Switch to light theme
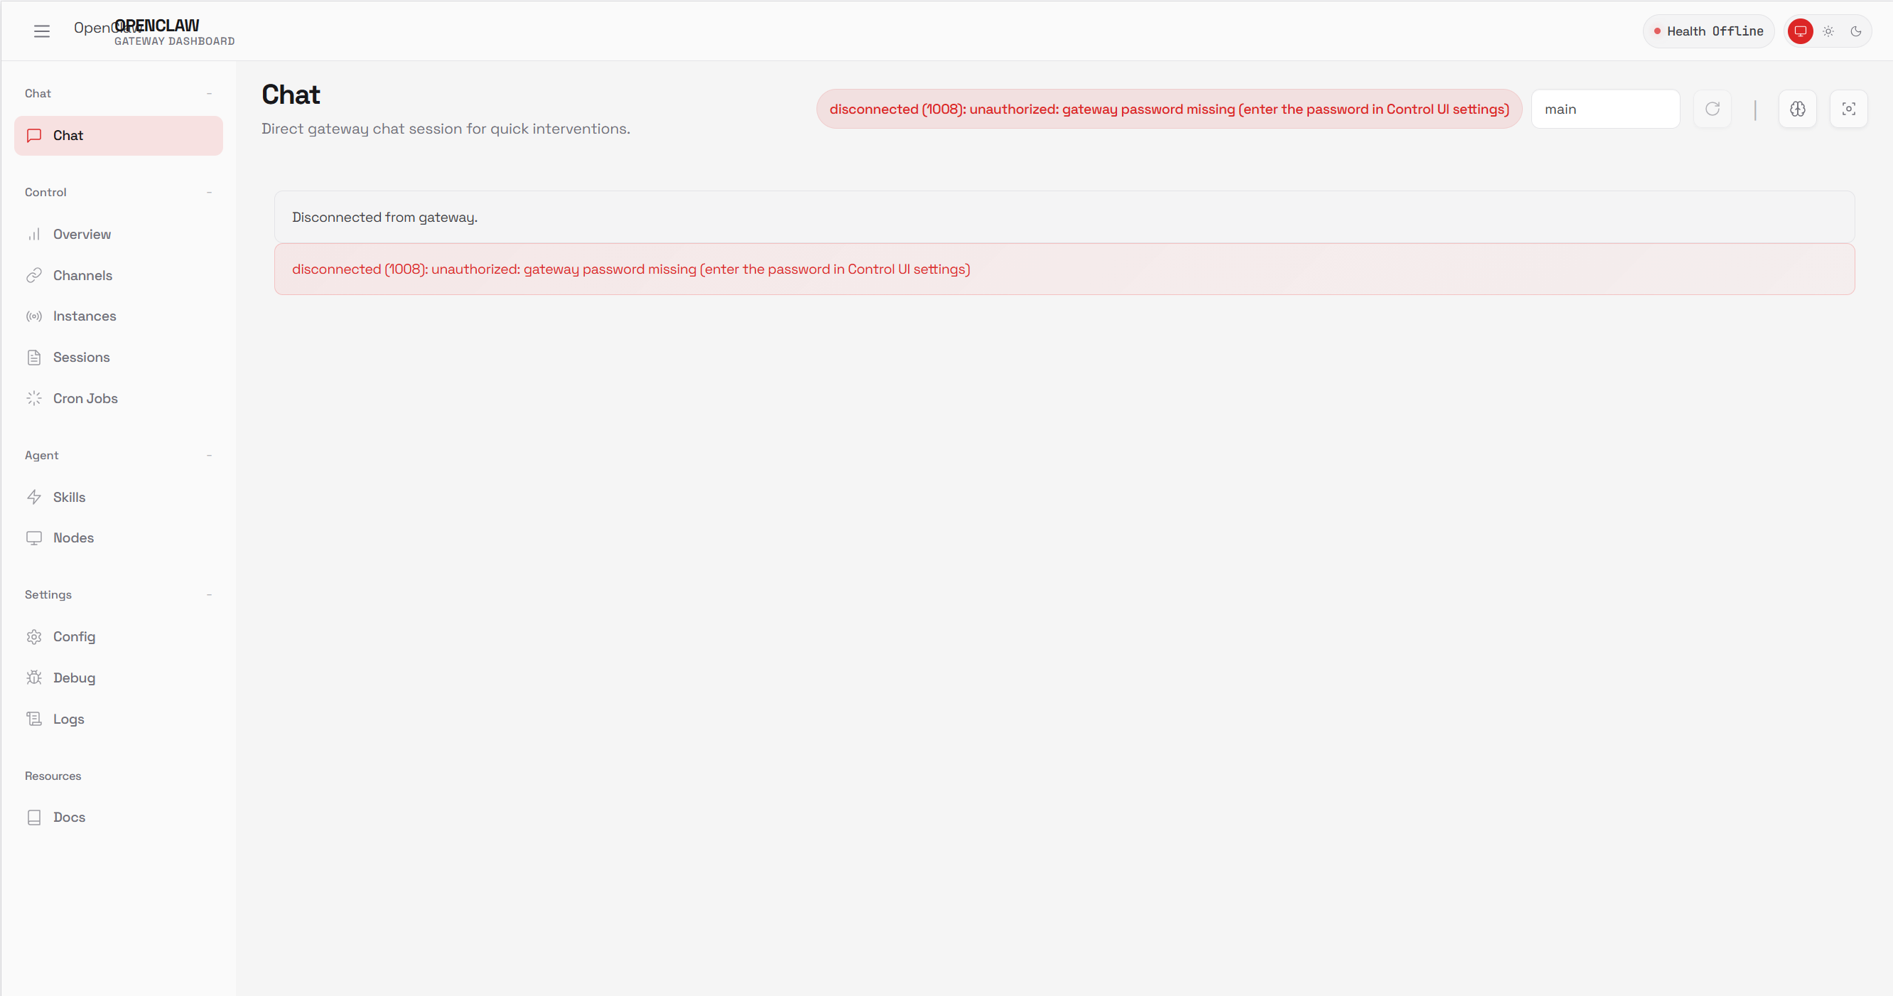 pos(1828,31)
